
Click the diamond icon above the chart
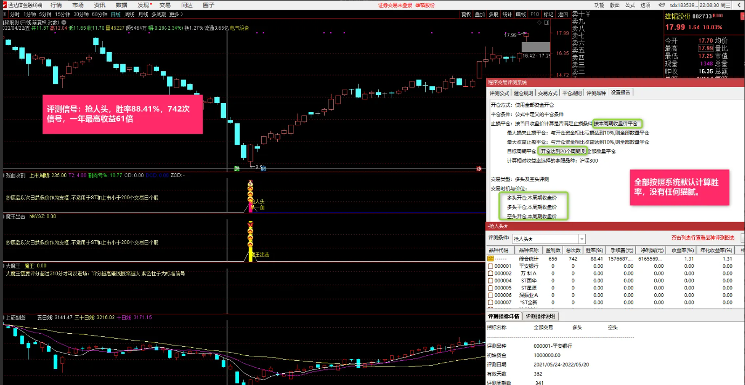click(x=540, y=23)
